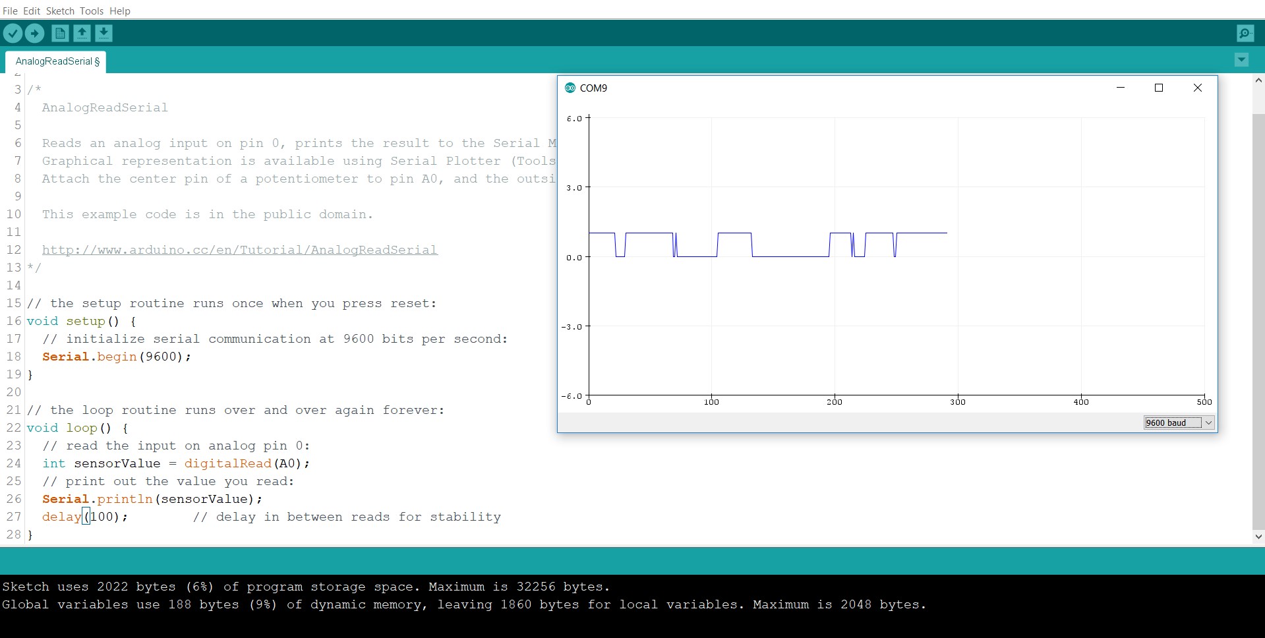Click line number 24 in the gutter
The image size is (1265, 638).
14,463
